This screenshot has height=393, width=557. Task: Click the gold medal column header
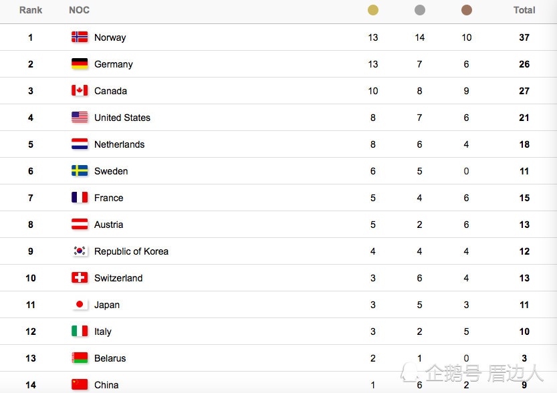(373, 10)
